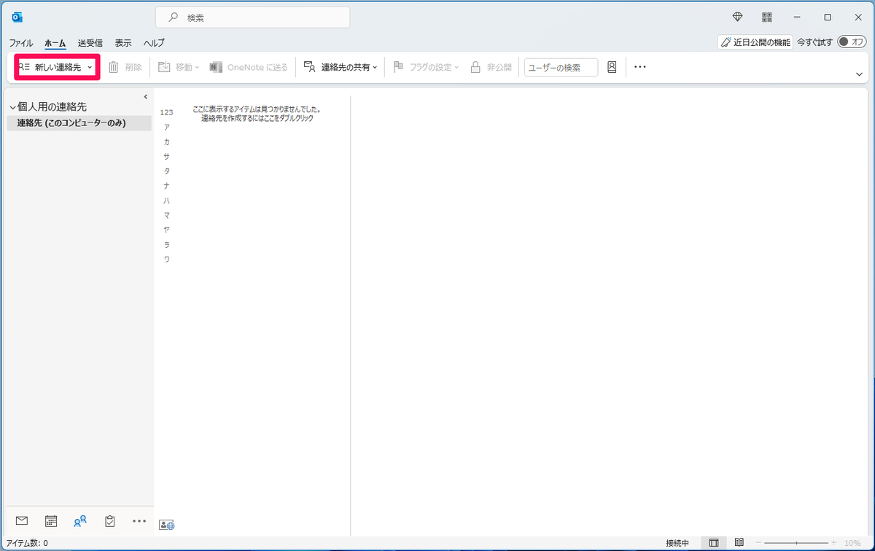
Task: Jump to the 123 index
Action: (x=166, y=112)
